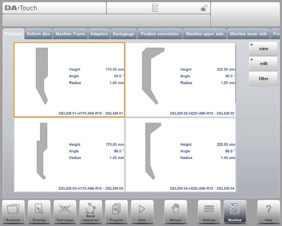Click the DA-Touch logo
The width and height of the screenshot is (282, 226).
[21, 8]
